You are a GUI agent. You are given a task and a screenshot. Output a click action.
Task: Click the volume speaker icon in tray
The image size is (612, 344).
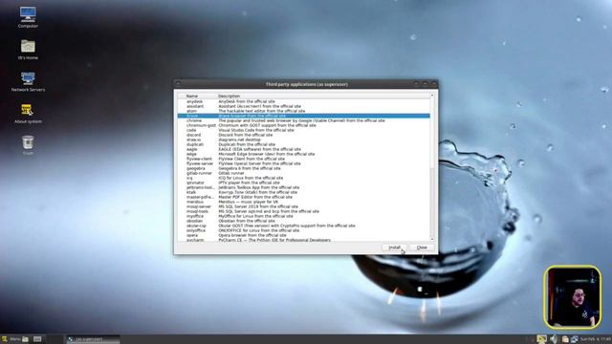pos(553,339)
